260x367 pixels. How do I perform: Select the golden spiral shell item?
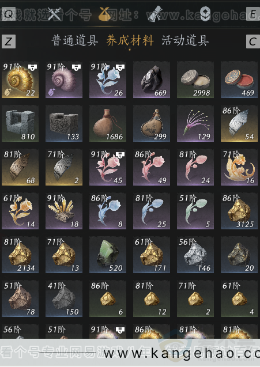point(20,80)
